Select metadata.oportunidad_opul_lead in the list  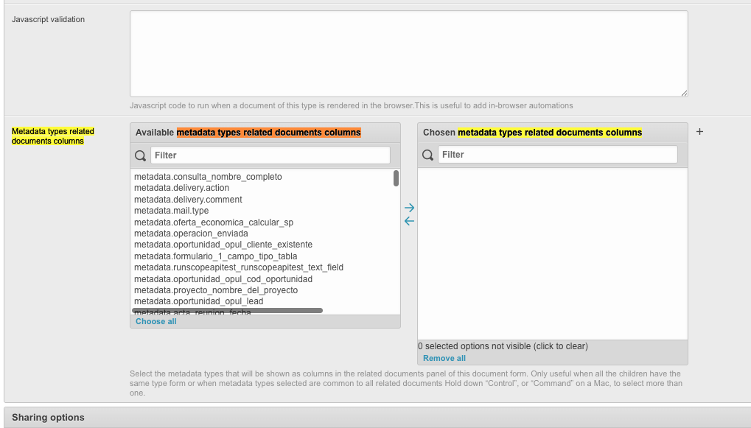198,301
